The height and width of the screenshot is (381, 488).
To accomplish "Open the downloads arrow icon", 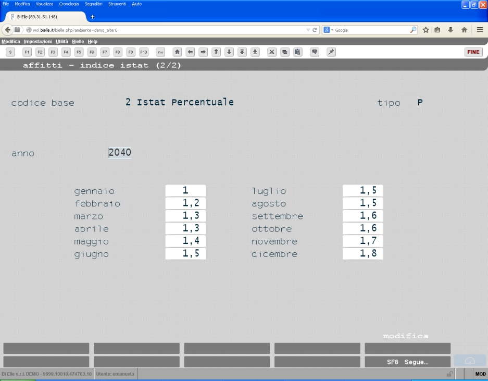I will point(451,30).
